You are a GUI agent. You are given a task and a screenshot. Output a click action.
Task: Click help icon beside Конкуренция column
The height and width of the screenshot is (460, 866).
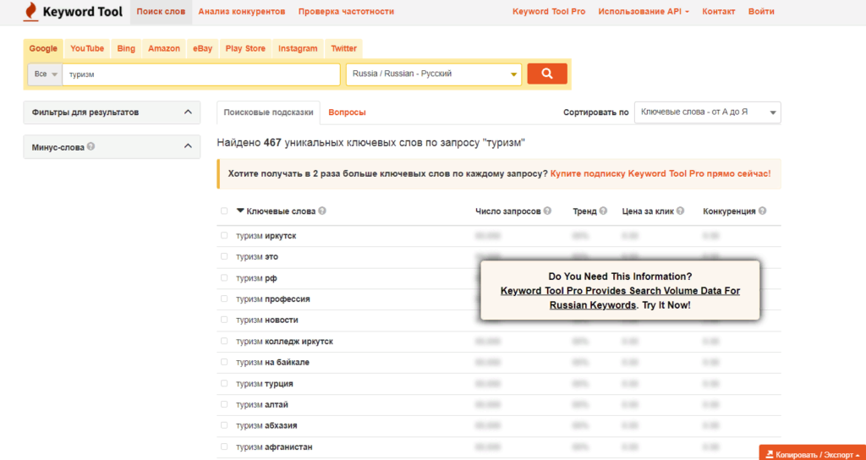[x=762, y=211]
